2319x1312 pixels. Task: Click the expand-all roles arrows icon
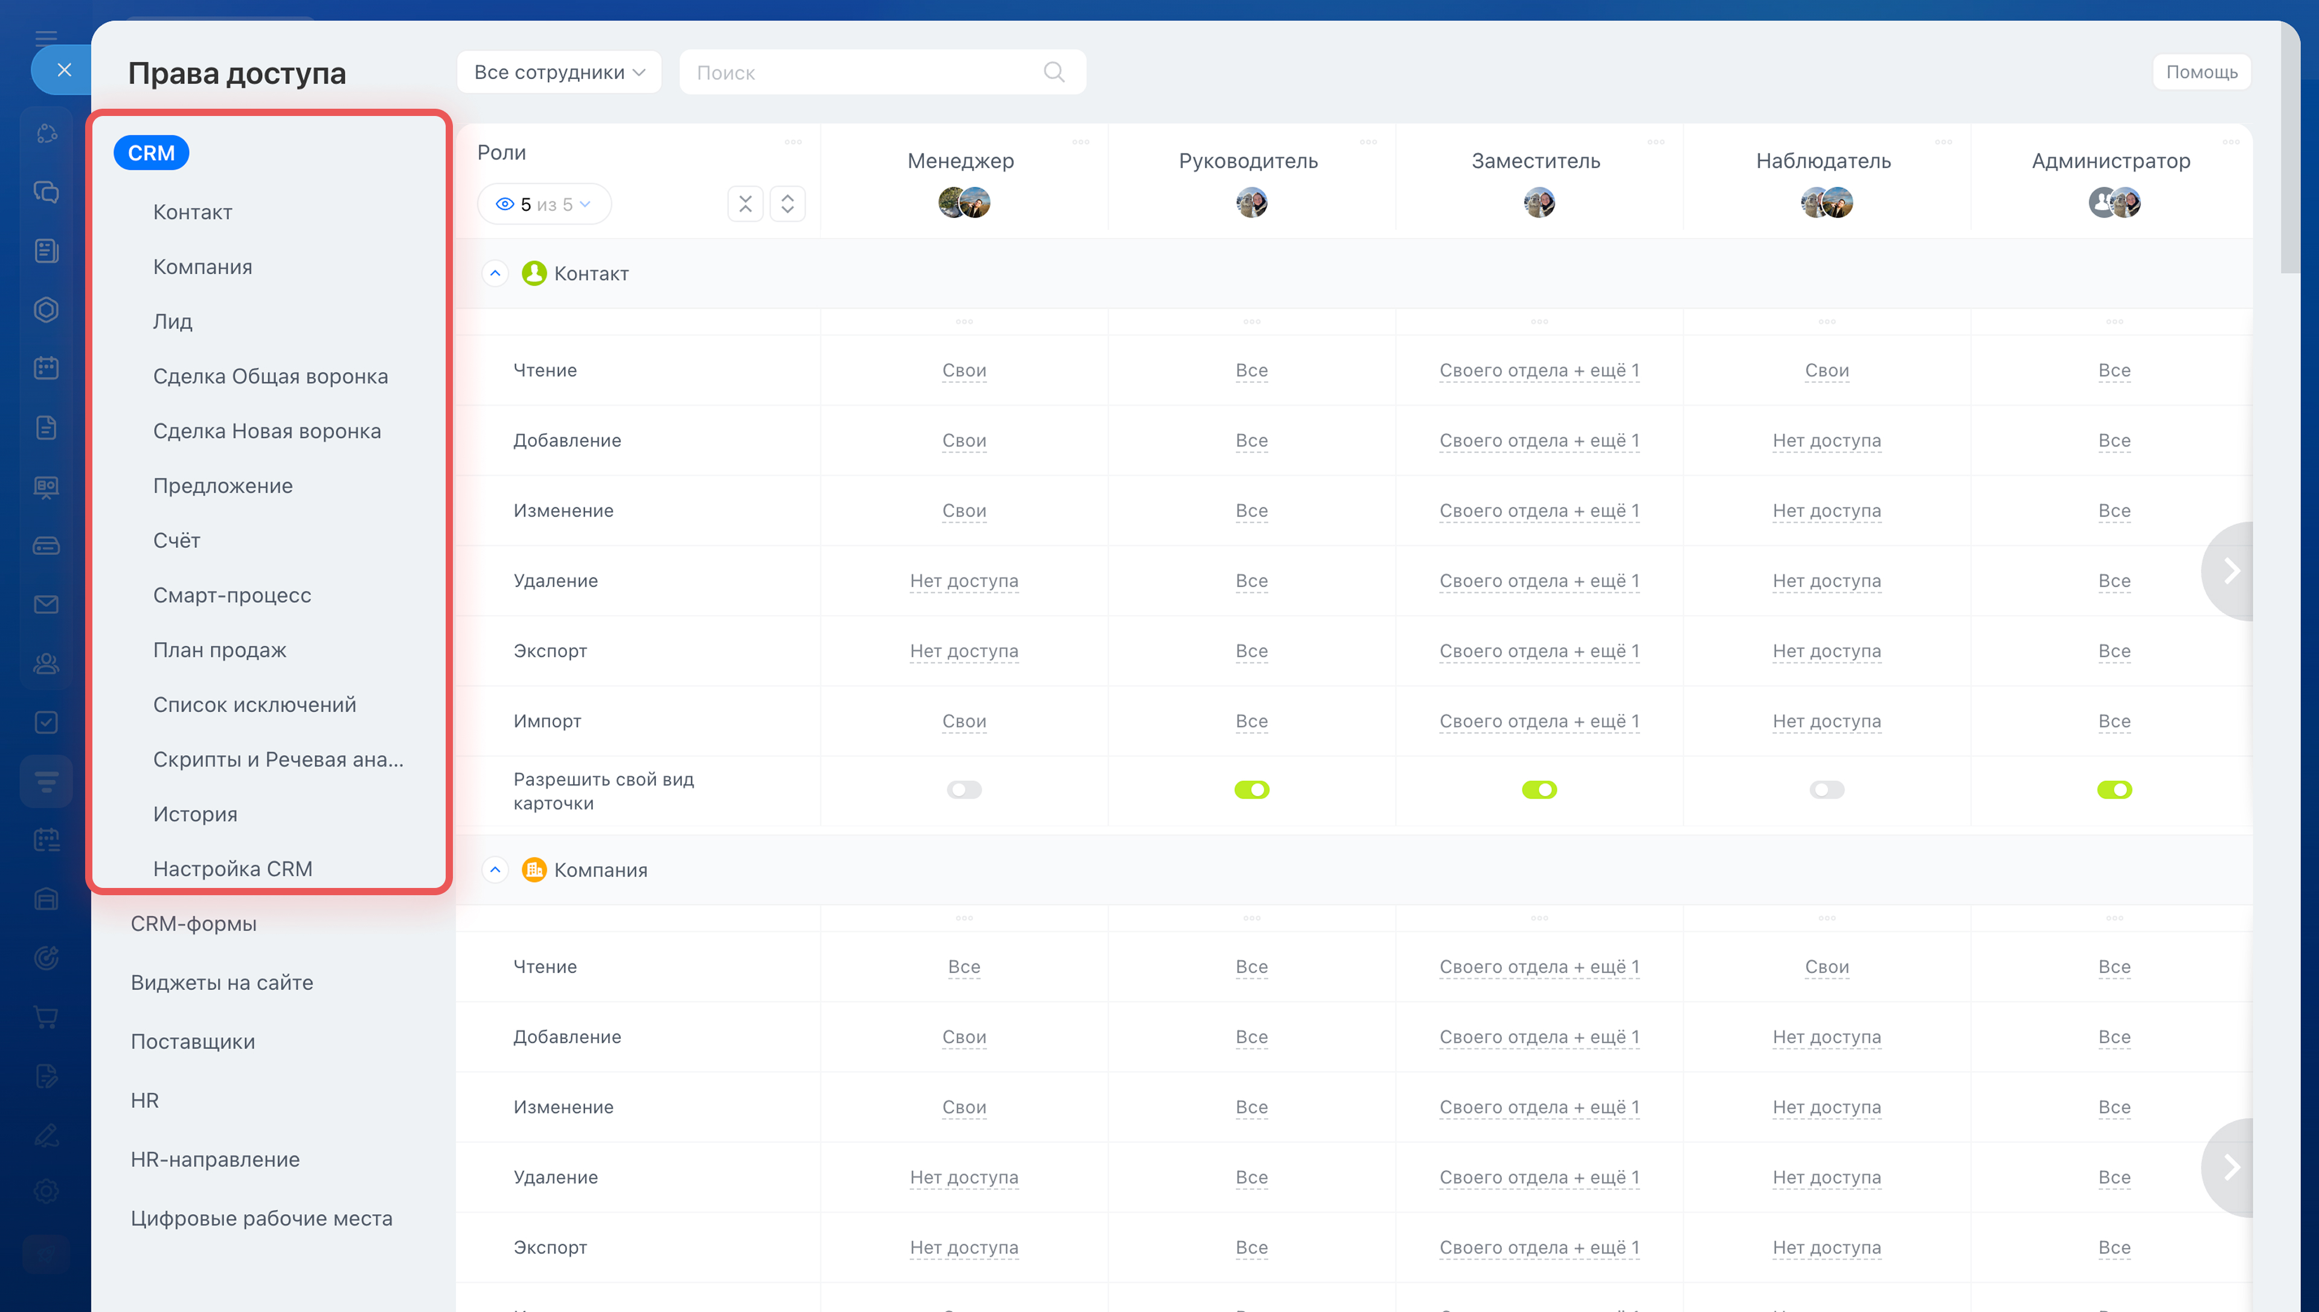787,205
